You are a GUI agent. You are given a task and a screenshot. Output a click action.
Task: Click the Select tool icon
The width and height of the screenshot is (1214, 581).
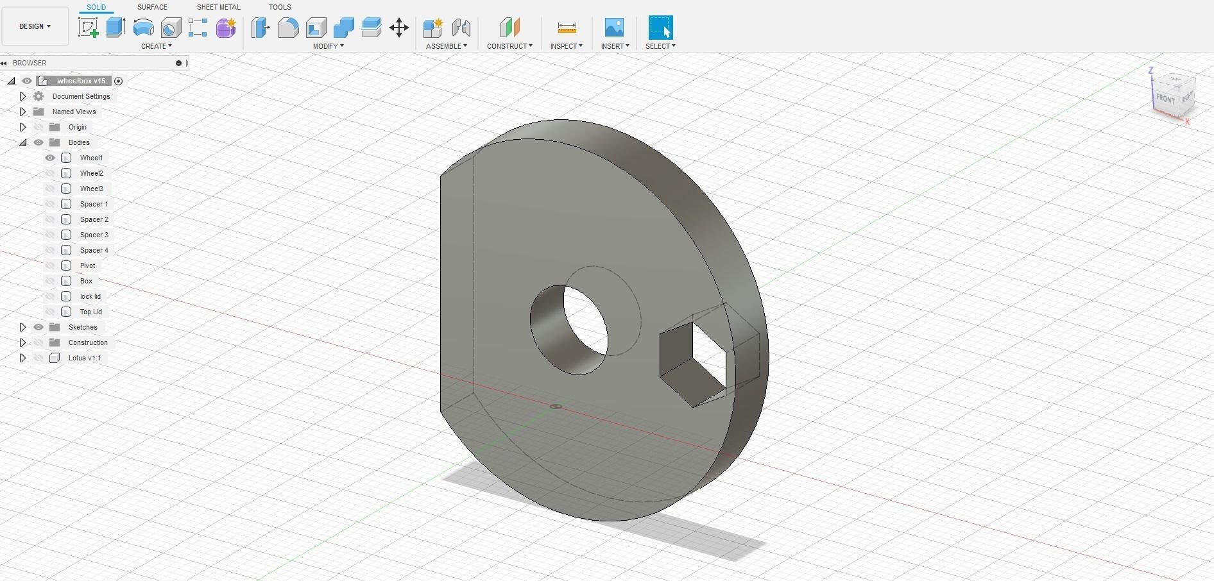[661, 28]
